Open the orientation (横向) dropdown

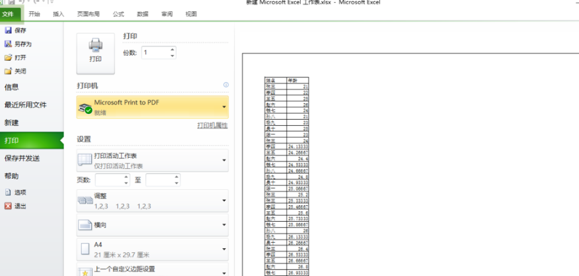[224, 225]
